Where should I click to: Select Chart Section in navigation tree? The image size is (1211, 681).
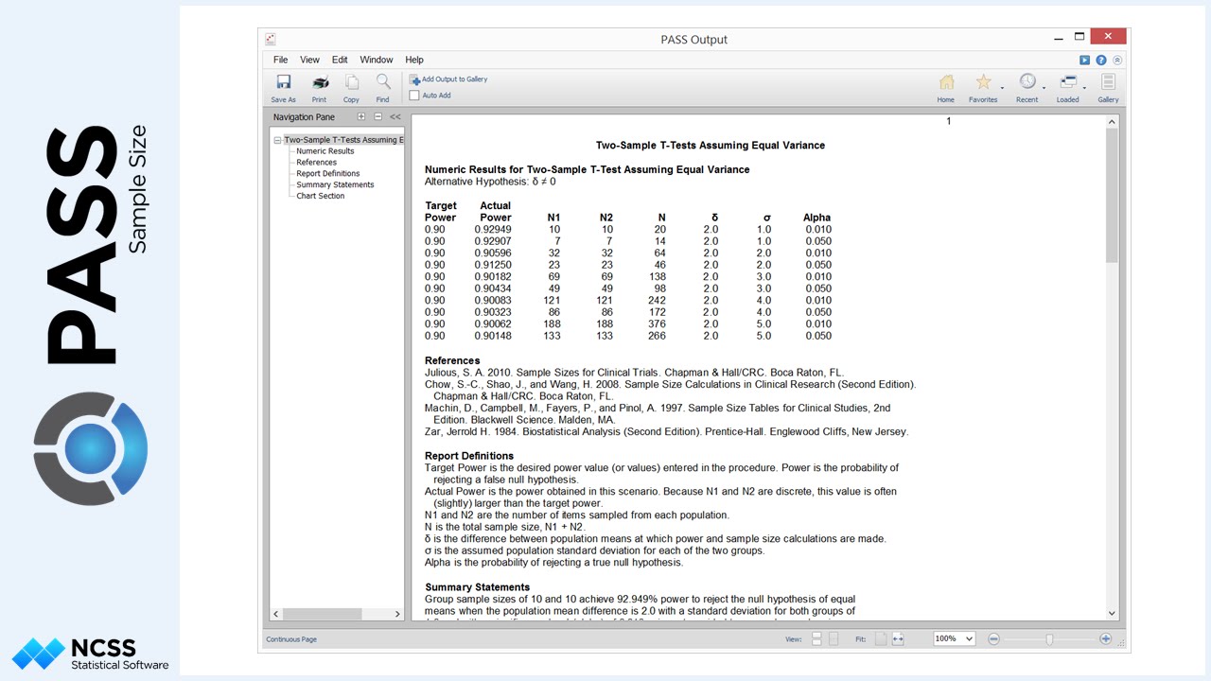321,197
